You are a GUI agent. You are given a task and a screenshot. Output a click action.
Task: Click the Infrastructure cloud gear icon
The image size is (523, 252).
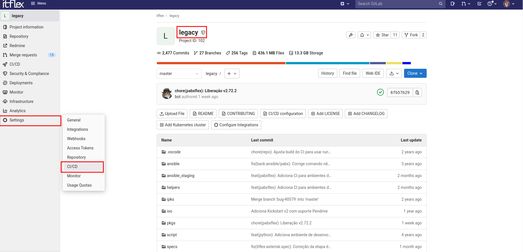pyautogui.click(x=5, y=101)
